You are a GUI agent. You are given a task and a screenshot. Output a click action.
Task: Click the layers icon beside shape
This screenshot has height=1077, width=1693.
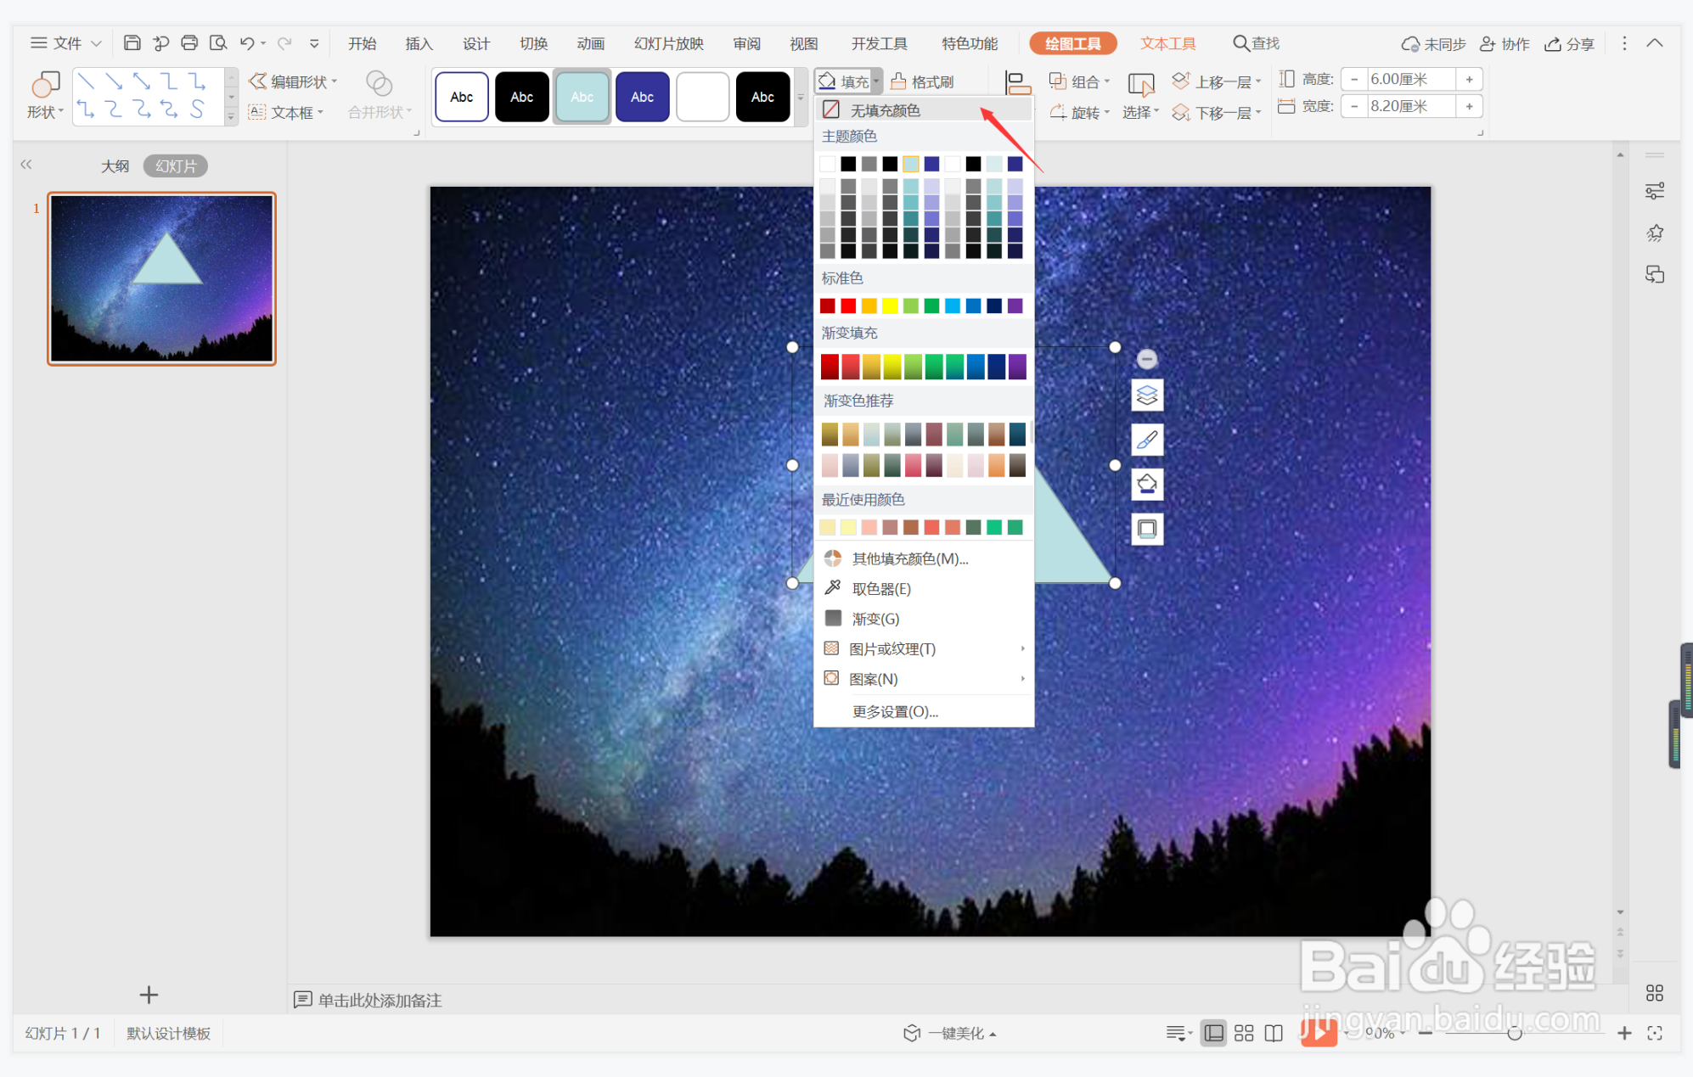(1147, 395)
